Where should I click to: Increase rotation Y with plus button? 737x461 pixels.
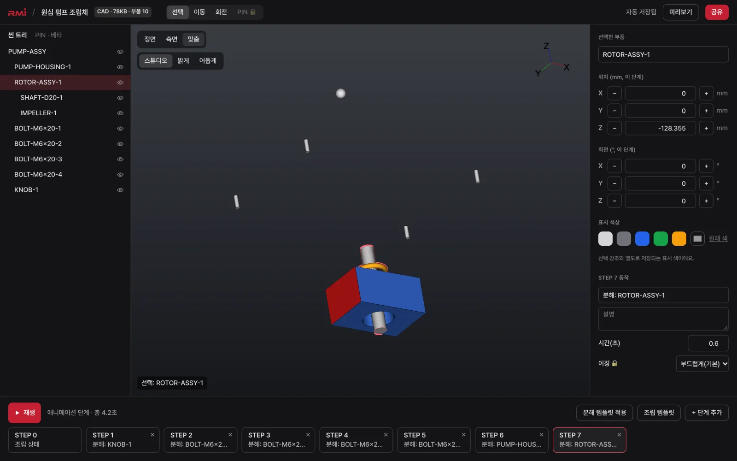(706, 183)
